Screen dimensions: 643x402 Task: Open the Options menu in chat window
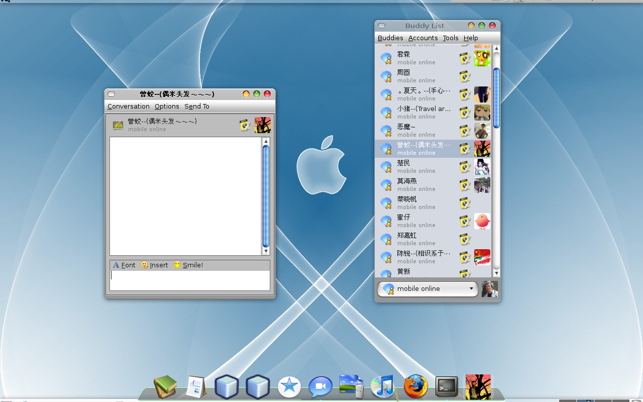click(x=167, y=107)
